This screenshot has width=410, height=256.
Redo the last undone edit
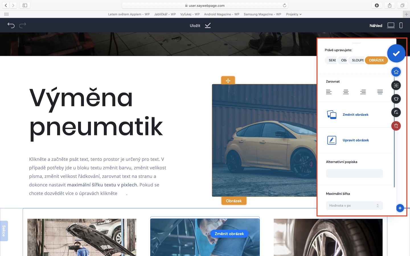pos(23,25)
